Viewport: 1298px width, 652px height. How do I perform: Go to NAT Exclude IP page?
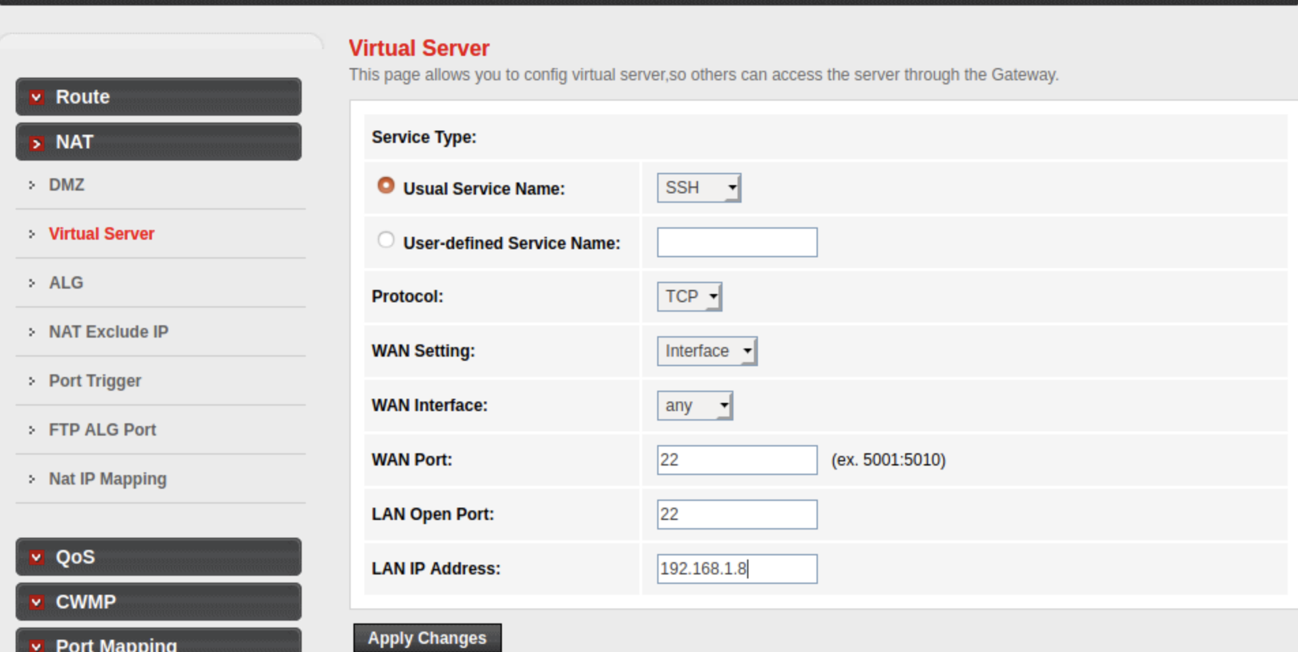click(108, 332)
